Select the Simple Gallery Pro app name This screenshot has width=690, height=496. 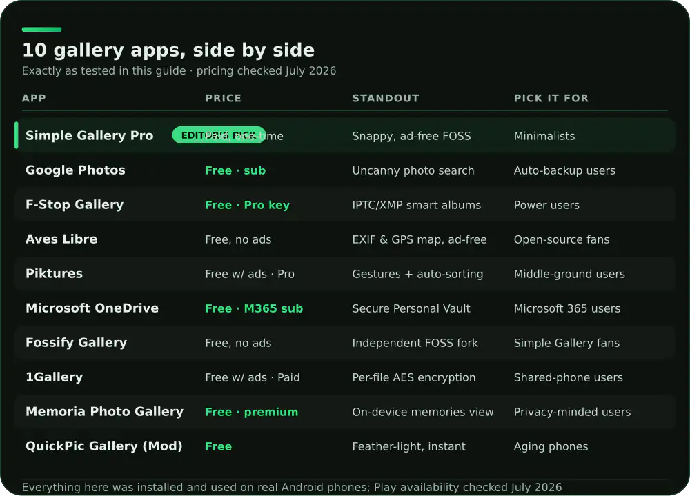tap(89, 135)
